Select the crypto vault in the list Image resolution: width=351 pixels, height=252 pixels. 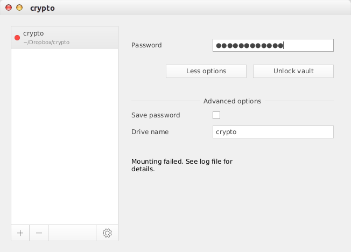tap(65, 37)
